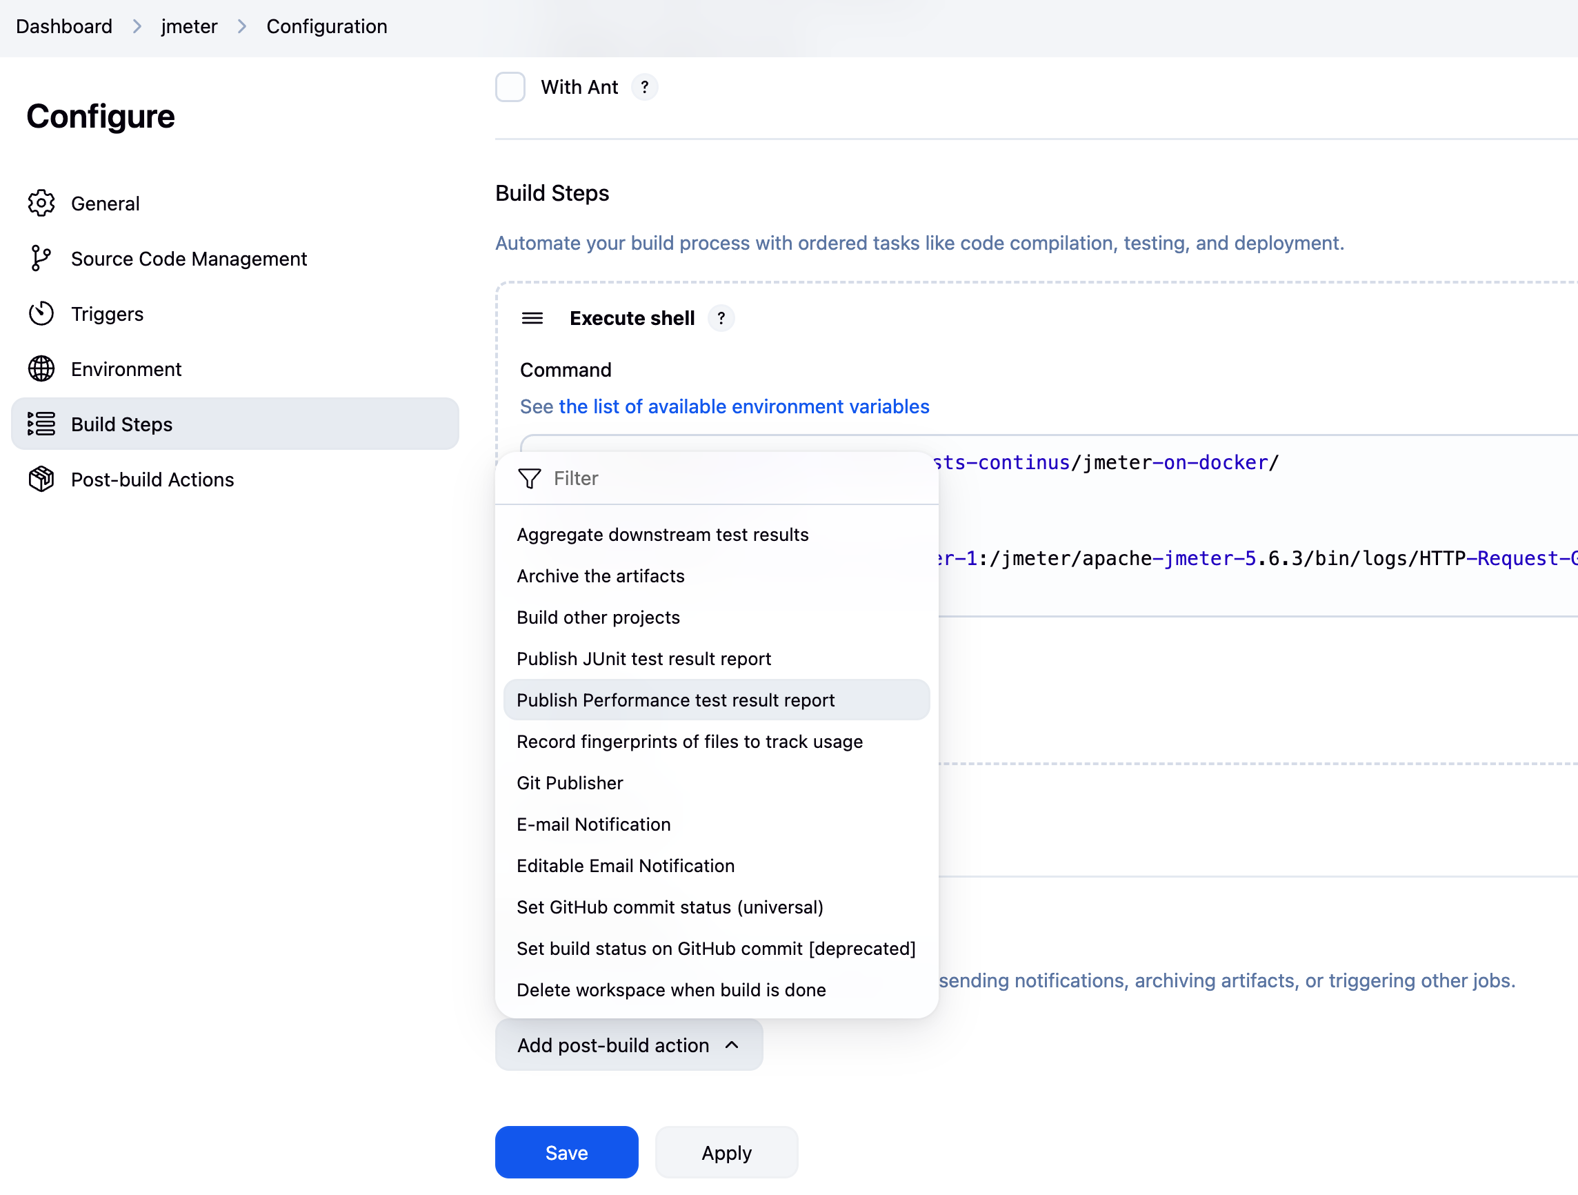Screen dimensions: 1578x1195
Task: Select Archive the artifacts option
Action: click(x=601, y=575)
